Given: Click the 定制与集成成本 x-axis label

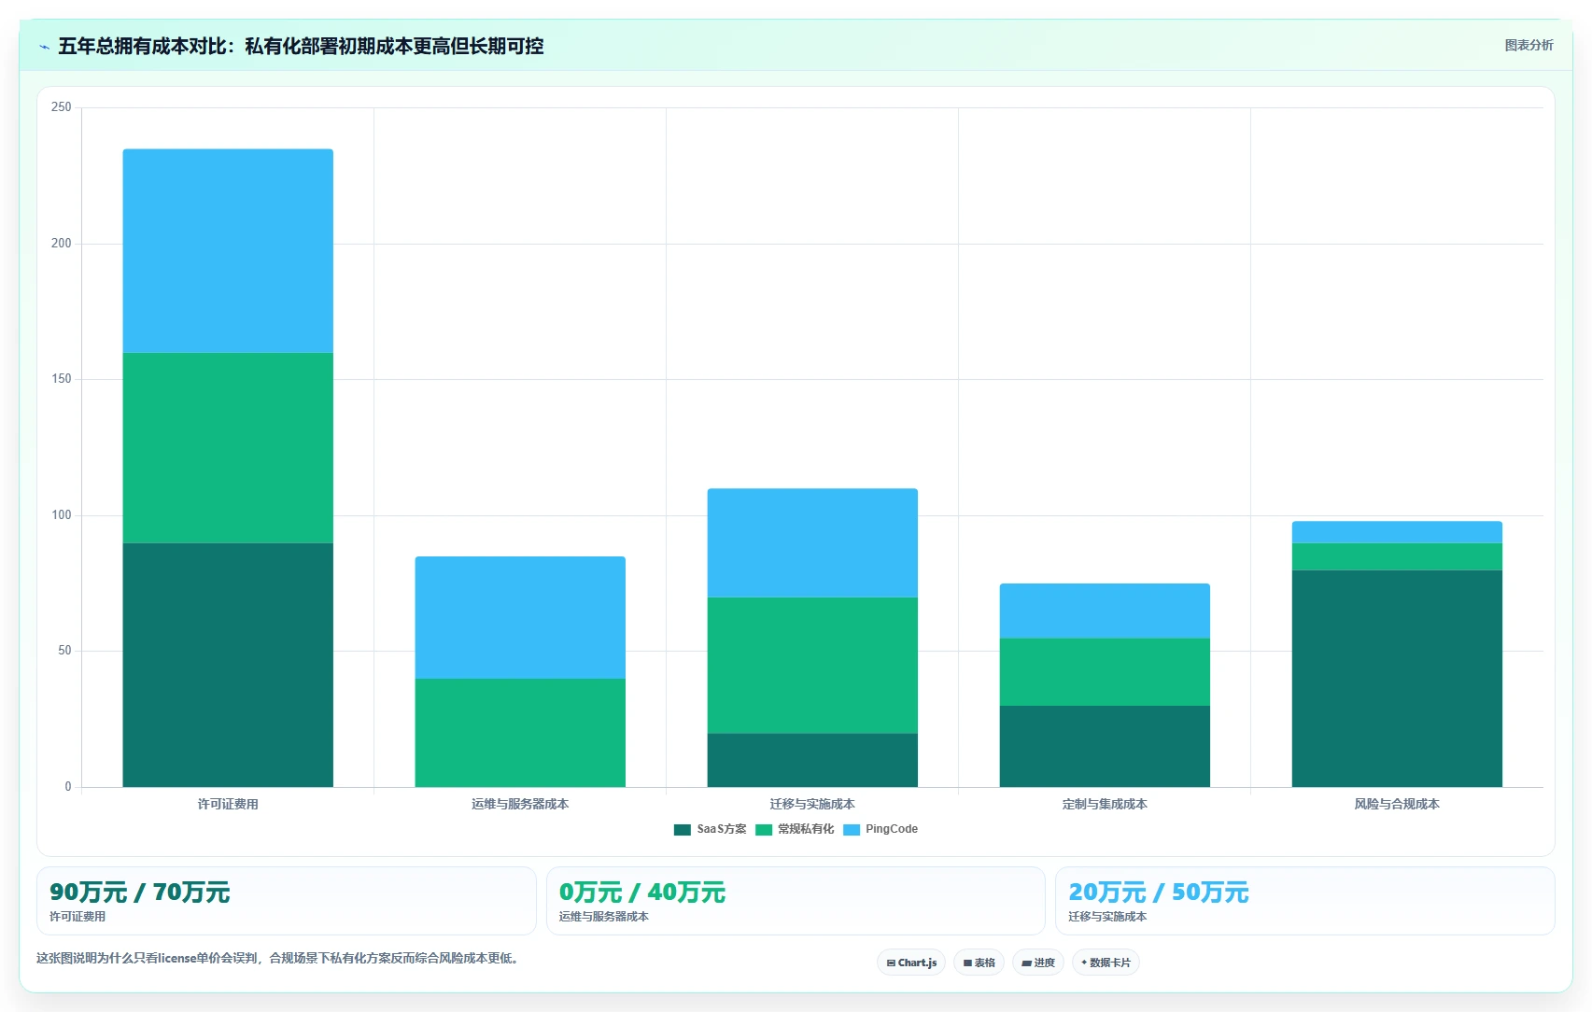Looking at the screenshot, I should pyautogui.click(x=1105, y=804).
